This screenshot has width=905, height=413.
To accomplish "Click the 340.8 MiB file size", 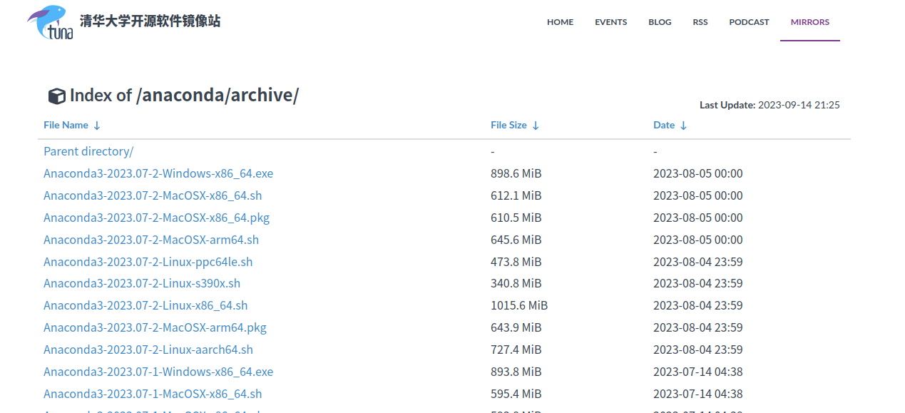I will (x=516, y=283).
